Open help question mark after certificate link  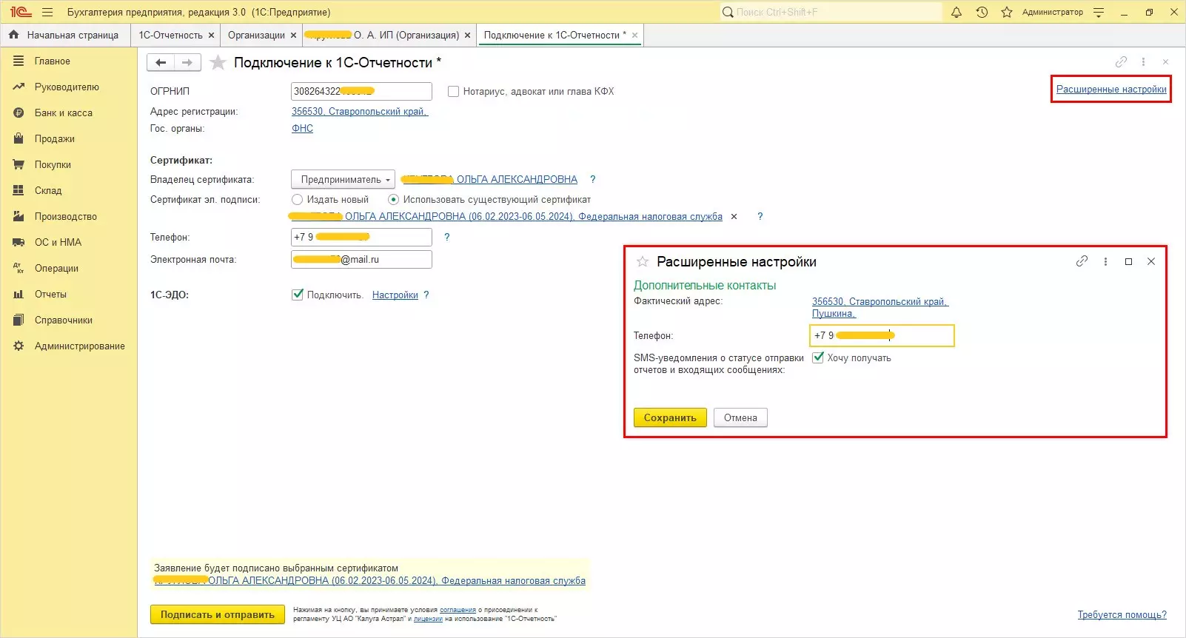pos(760,216)
